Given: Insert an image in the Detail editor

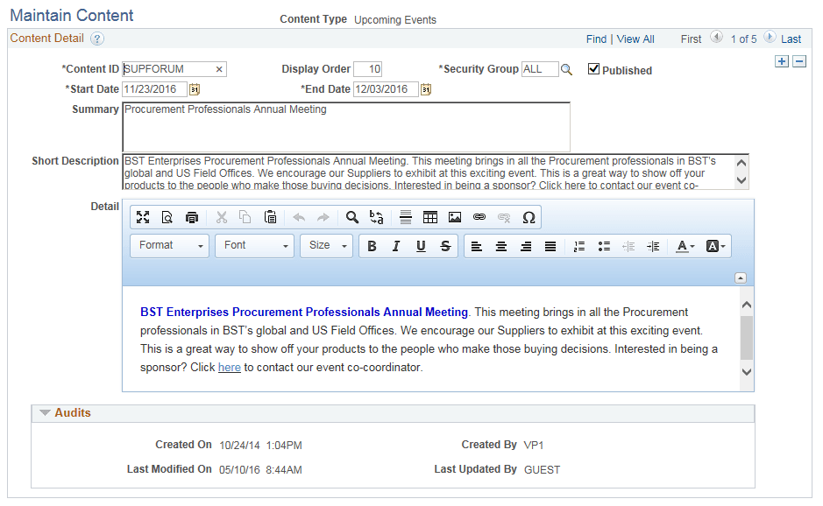Looking at the screenshot, I should pos(455,216).
